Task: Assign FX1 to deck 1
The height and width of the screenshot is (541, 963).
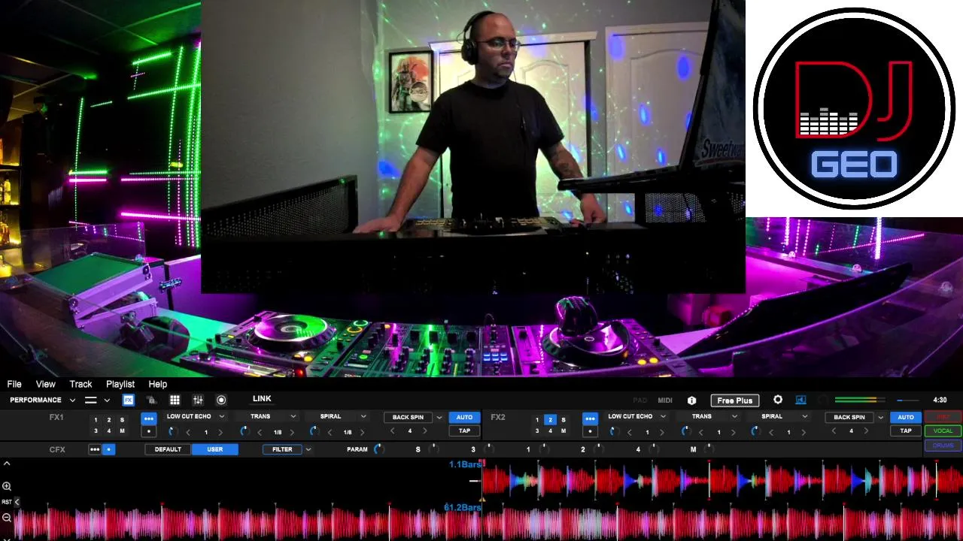Action: click(x=96, y=420)
